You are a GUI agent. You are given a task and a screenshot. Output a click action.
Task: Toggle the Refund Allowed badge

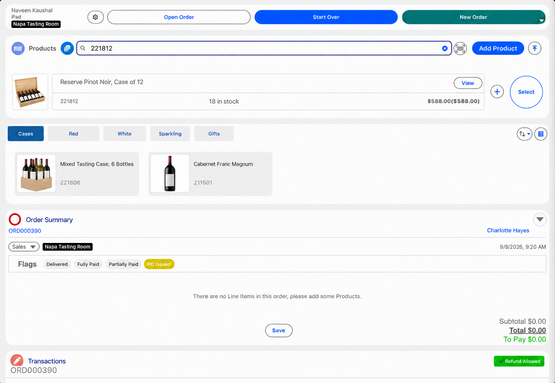click(519, 361)
